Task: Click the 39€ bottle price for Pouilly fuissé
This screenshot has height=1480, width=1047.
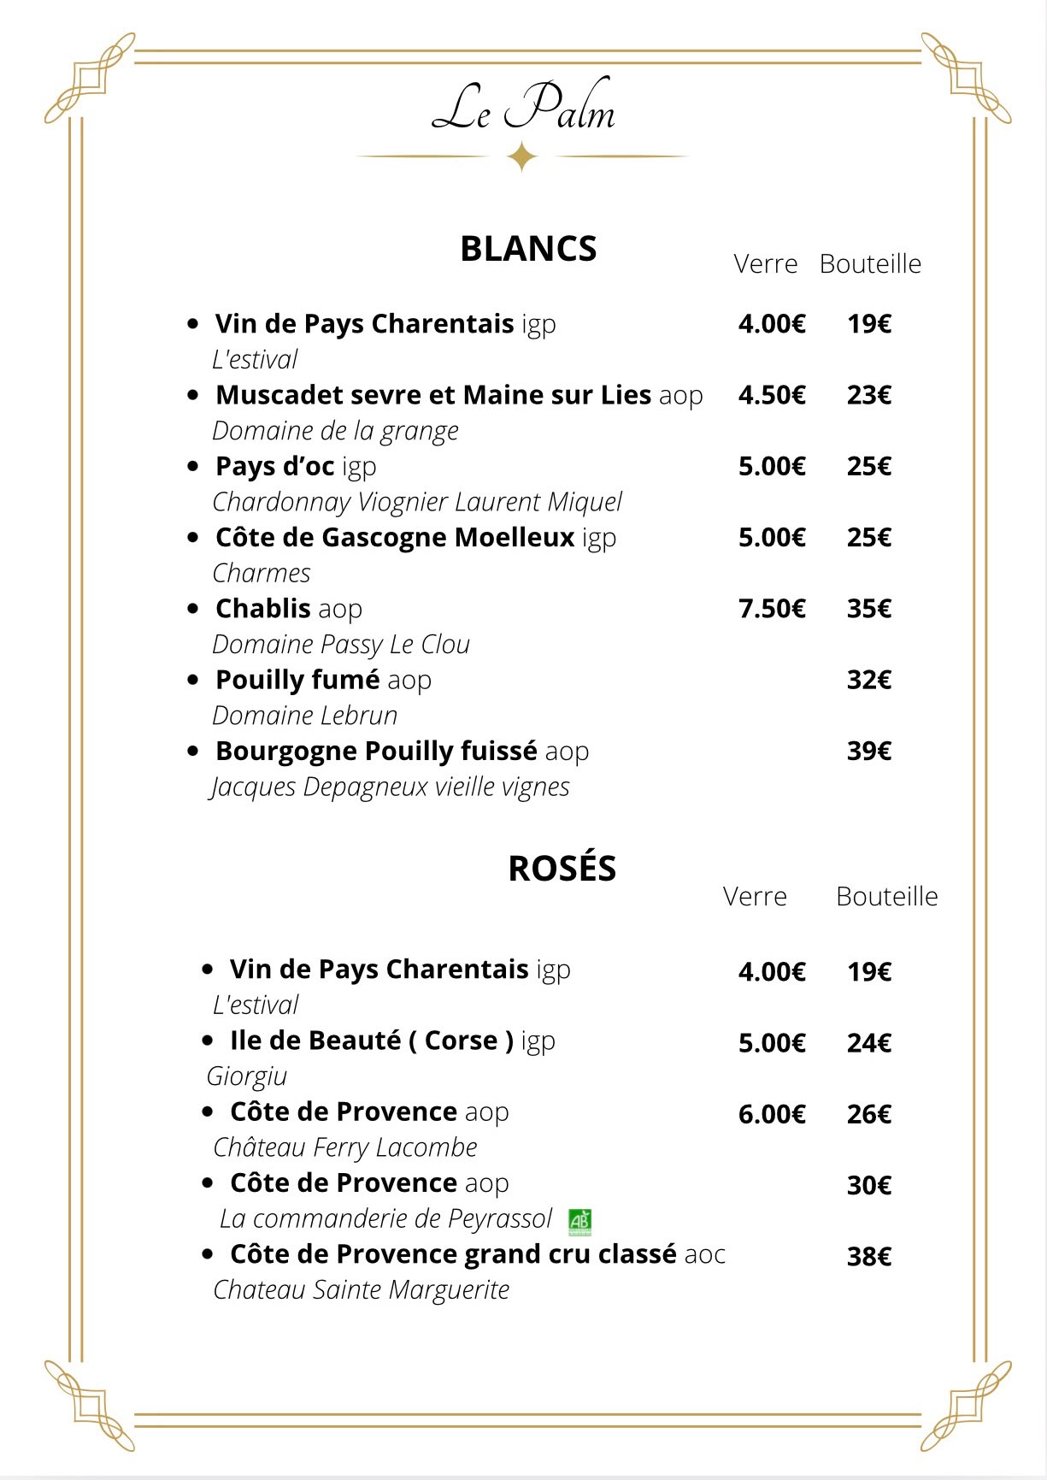Action: (x=869, y=751)
